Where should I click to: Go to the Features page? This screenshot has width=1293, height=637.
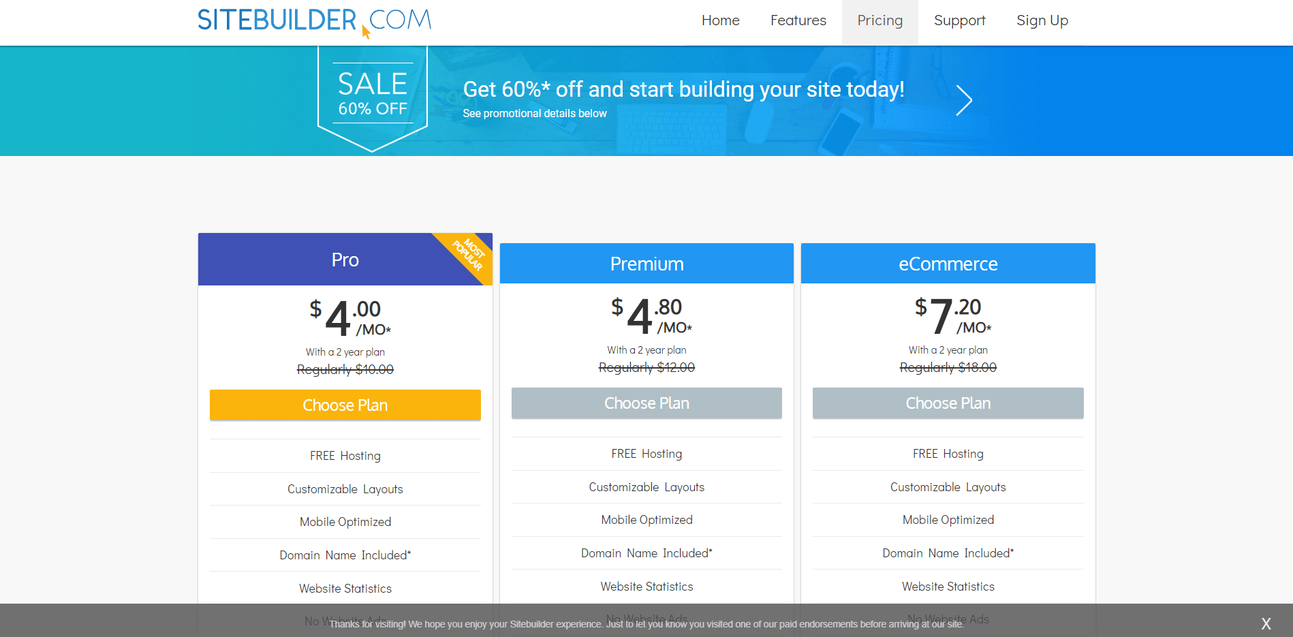tap(798, 21)
